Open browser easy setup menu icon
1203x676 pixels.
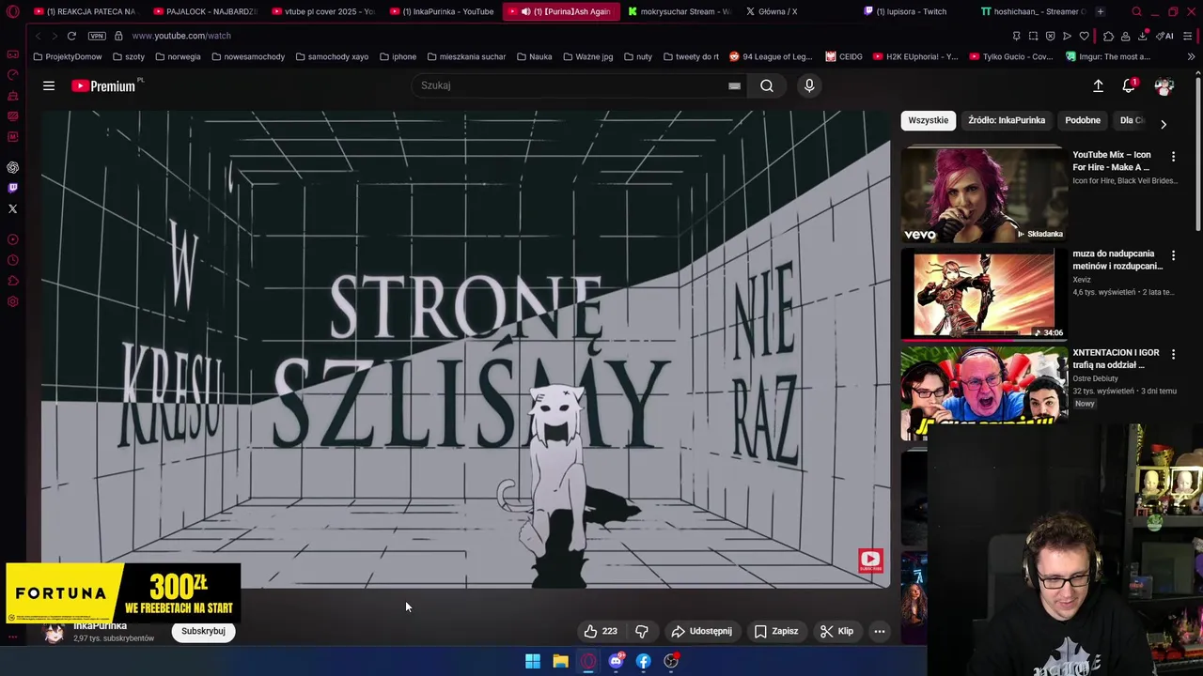(1188, 36)
